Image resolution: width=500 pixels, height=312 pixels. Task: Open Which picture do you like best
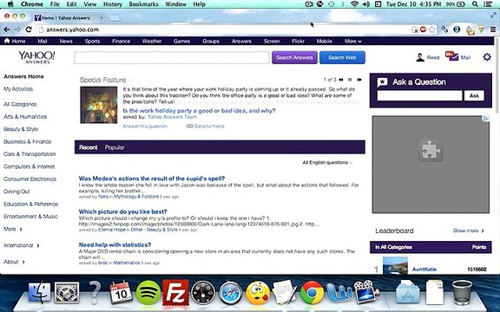point(122,211)
